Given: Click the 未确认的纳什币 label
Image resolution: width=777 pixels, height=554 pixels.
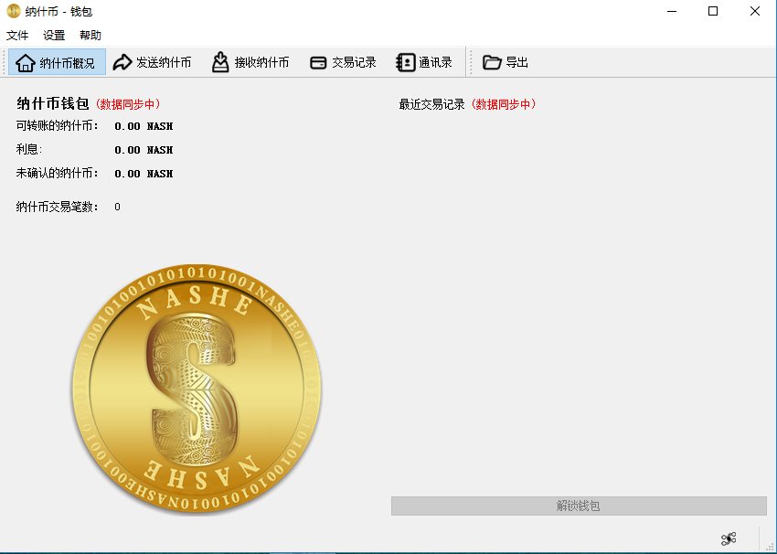Looking at the screenshot, I should coord(57,174).
